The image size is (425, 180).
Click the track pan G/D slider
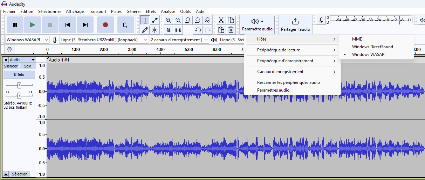(x=19, y=95)
